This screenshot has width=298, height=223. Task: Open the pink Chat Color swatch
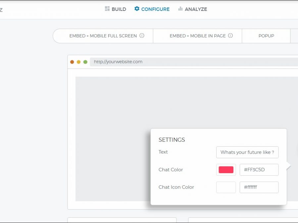click(x=226, y=170)
